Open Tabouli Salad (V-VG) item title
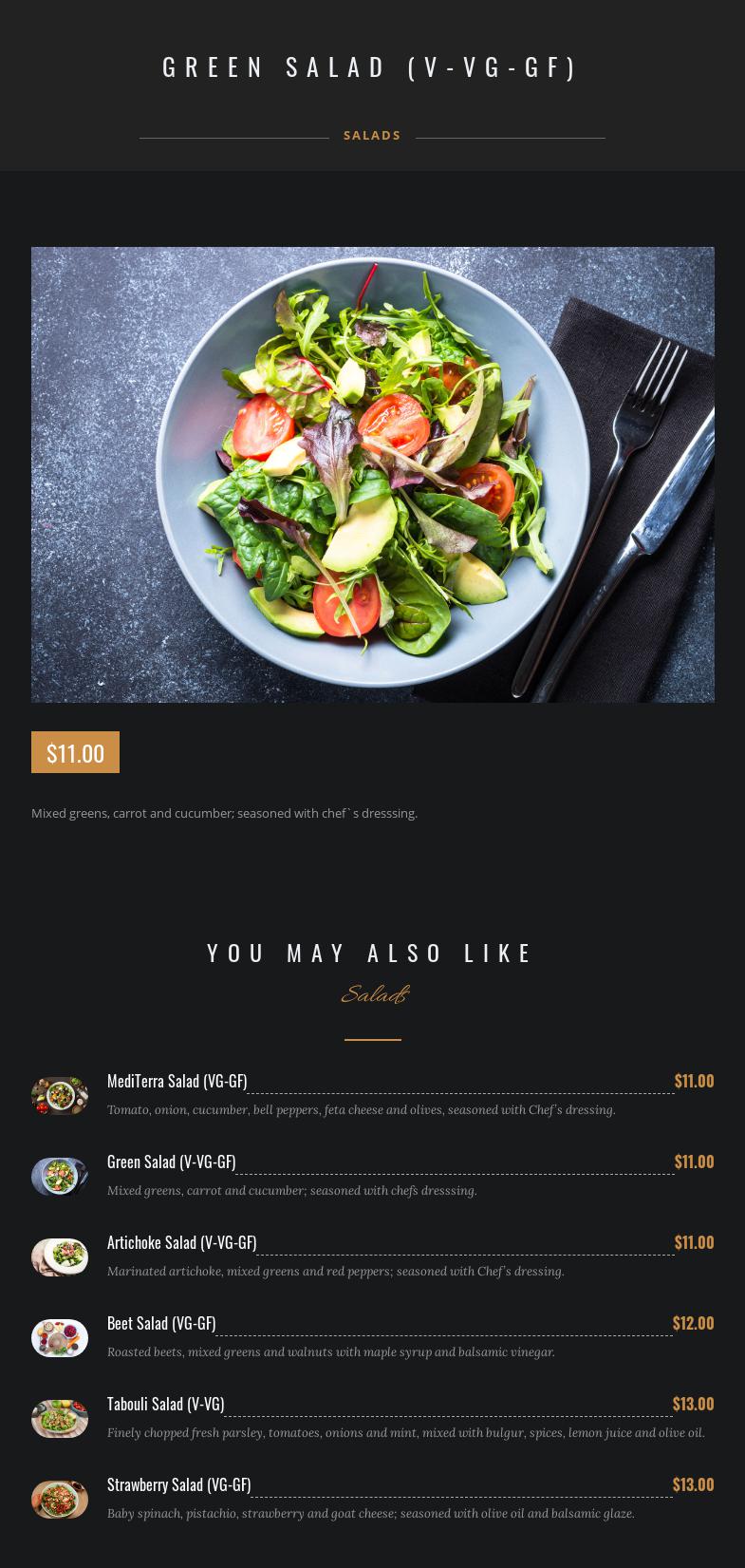Image resolution: width=745 pixels, height=1568 pixels. click(166, 1404)
